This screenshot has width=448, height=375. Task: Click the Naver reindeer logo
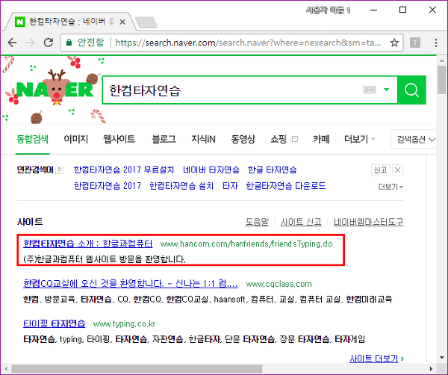click(x=55, y=90)
